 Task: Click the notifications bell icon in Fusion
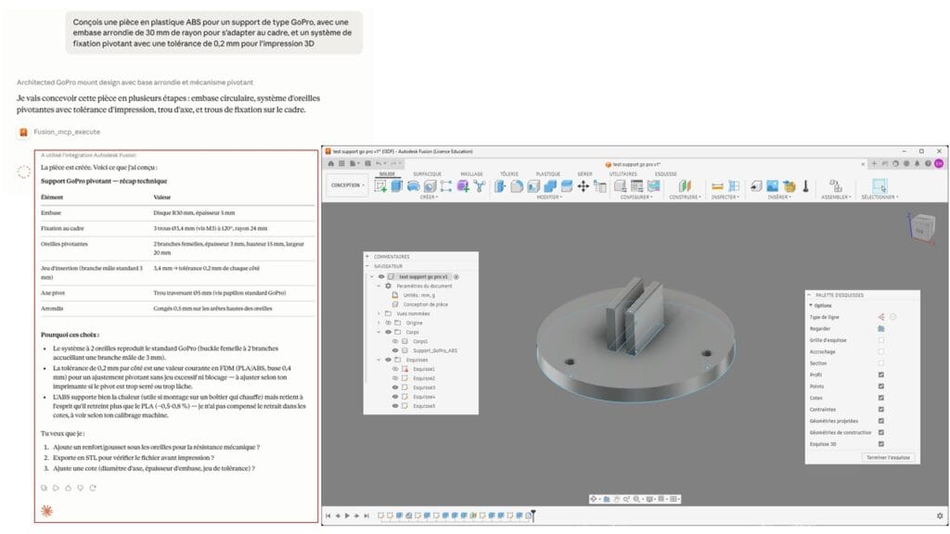[x=917, y=163]
